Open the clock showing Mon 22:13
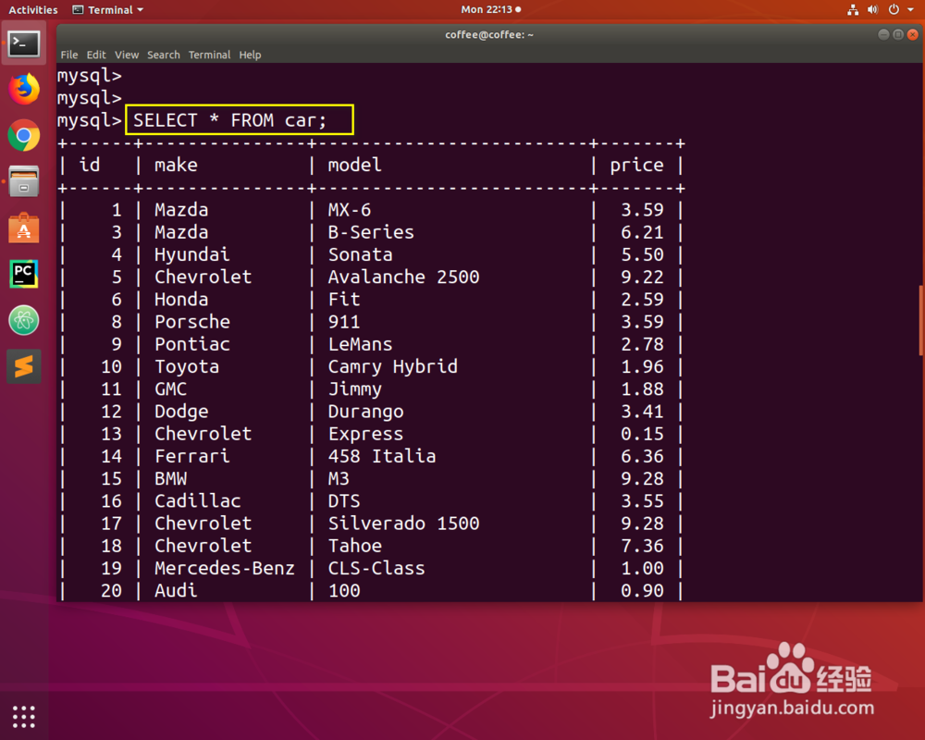 pyautogui.click(x=491, y=9)
